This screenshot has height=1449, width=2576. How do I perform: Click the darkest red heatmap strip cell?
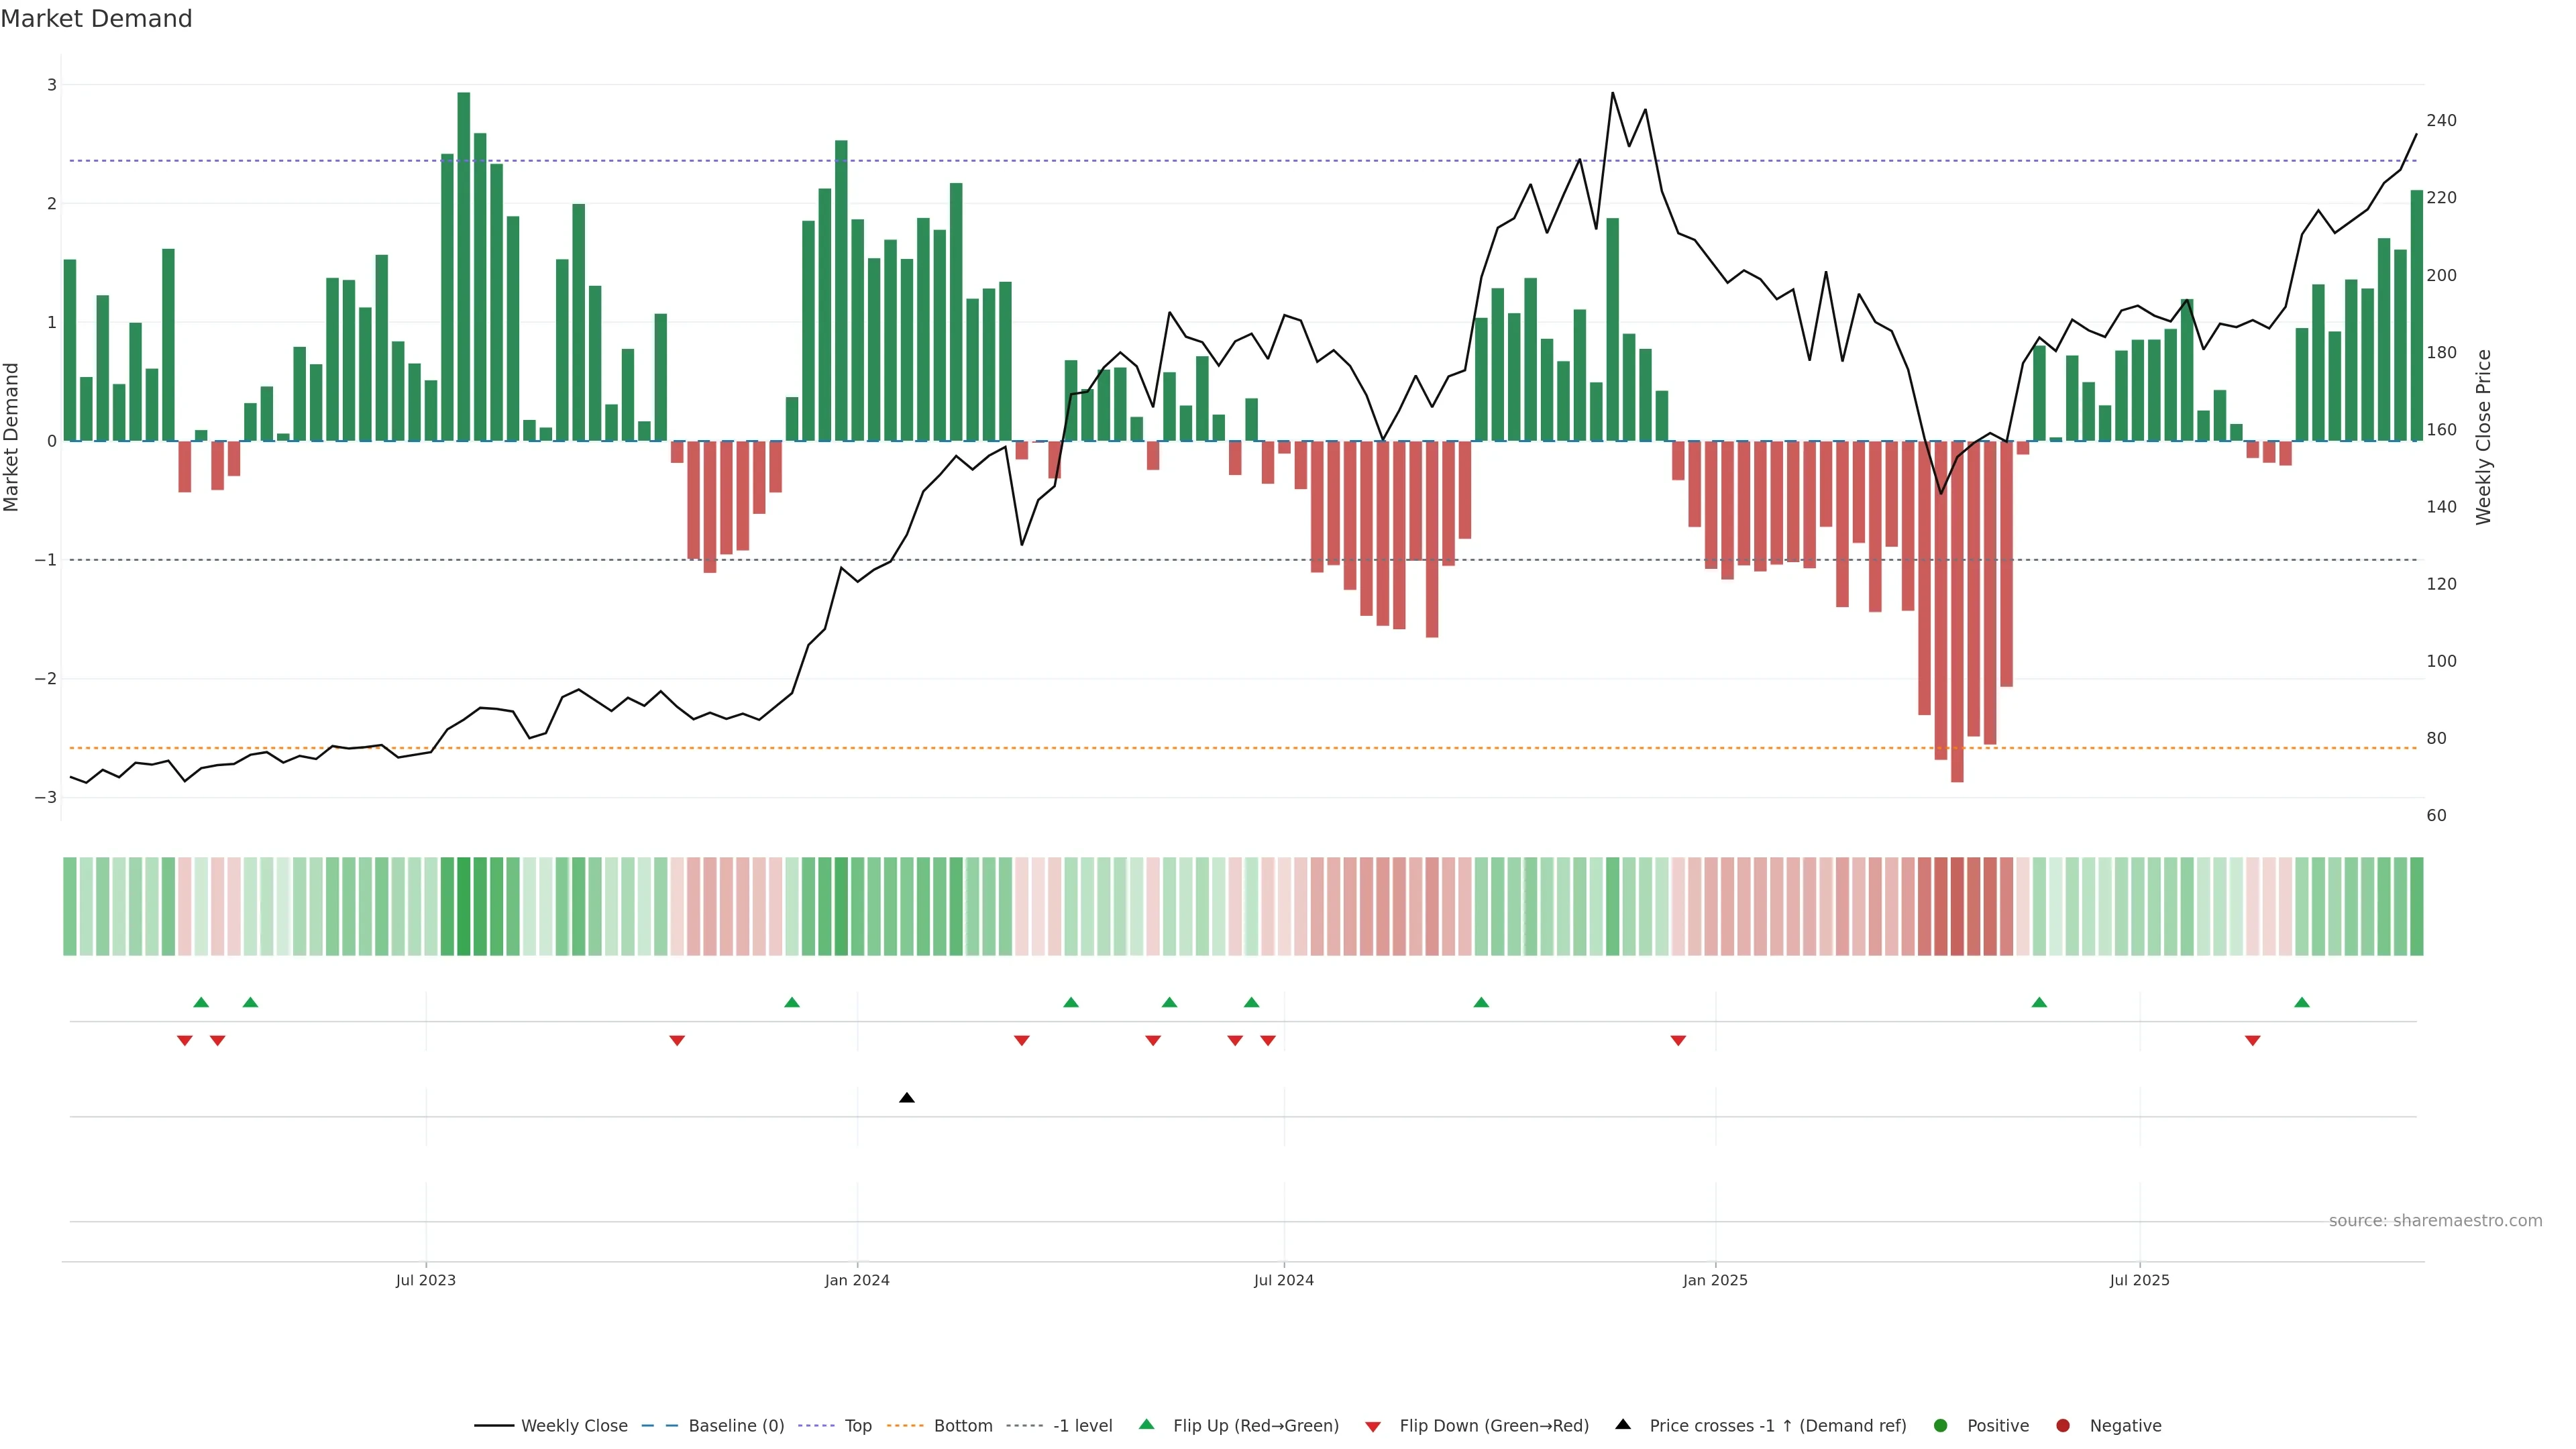coord(1957,906)
